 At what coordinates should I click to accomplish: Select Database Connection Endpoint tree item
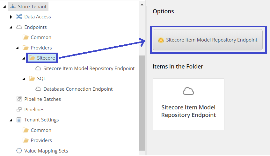[78, 89]
